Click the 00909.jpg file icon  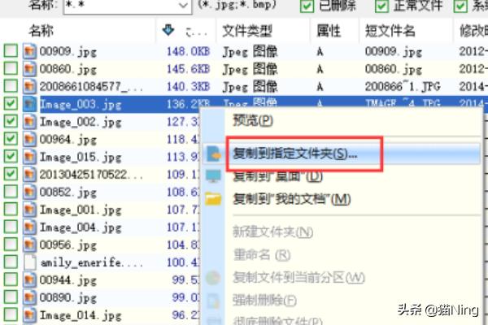29,51
